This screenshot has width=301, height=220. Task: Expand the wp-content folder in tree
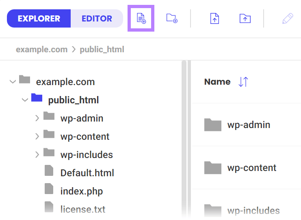(37, 137)
